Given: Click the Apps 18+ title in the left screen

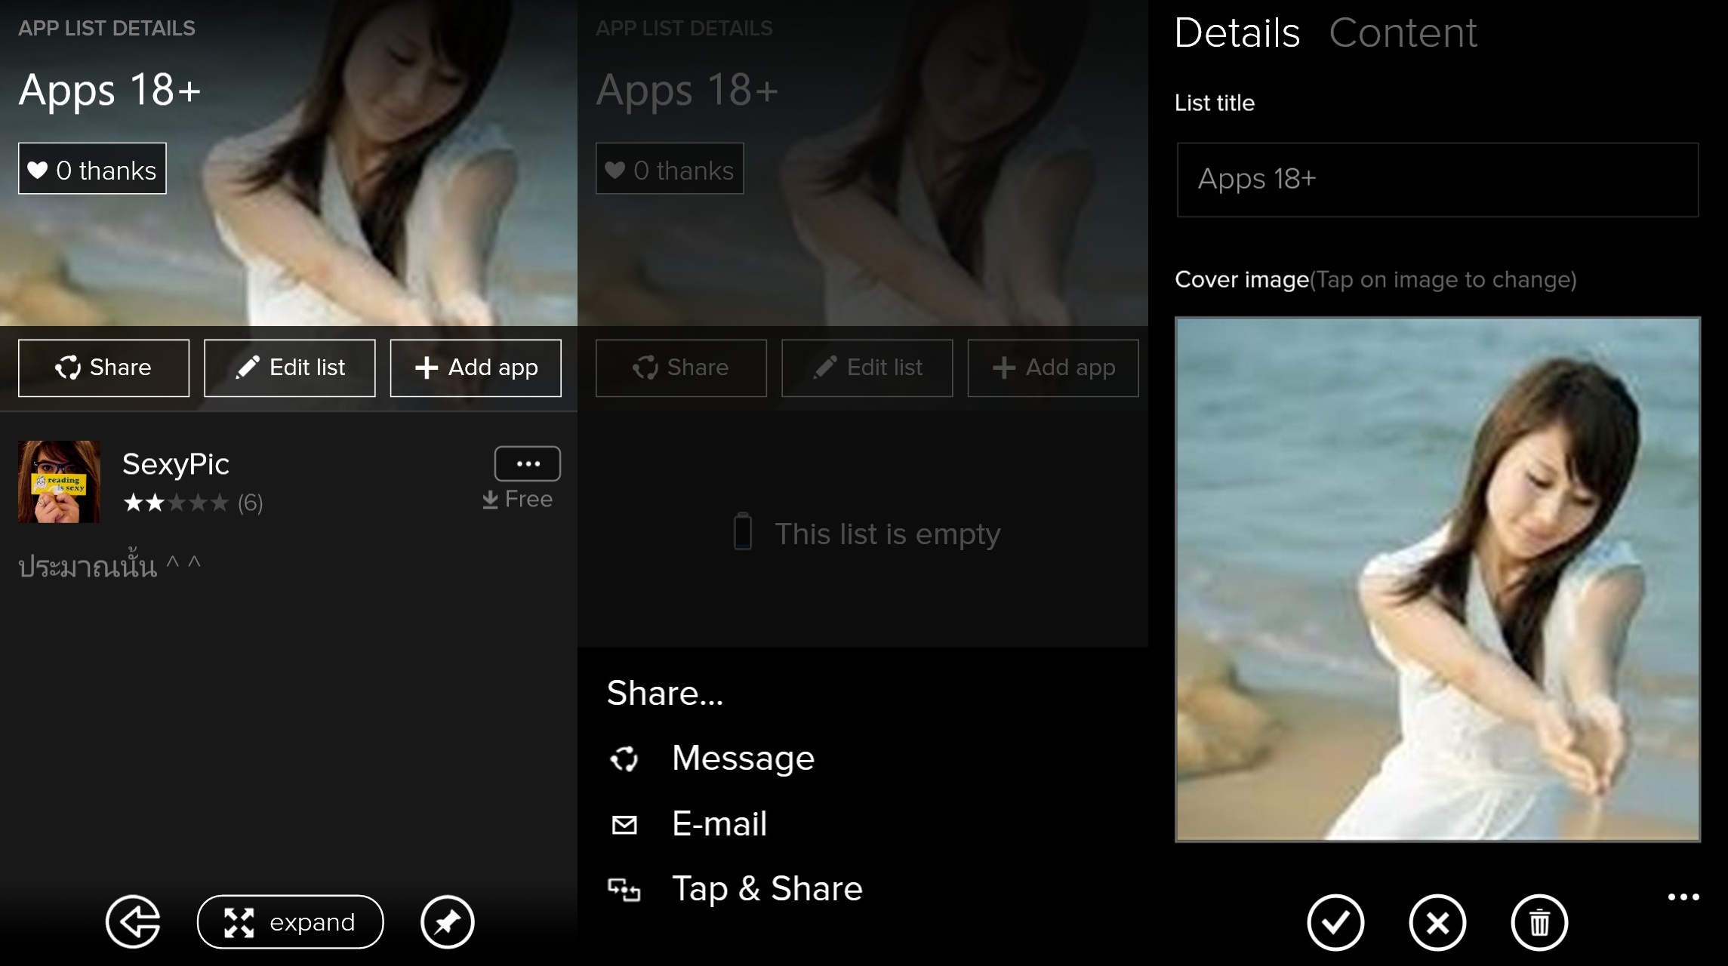Looking at the screenshot, I should click(110, 91).
